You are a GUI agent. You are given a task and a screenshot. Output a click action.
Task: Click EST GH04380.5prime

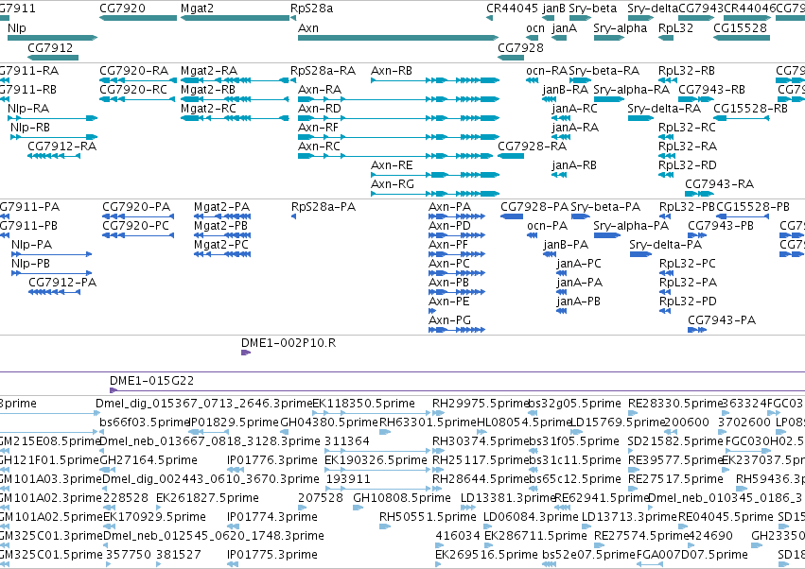[x=329, y=422]
